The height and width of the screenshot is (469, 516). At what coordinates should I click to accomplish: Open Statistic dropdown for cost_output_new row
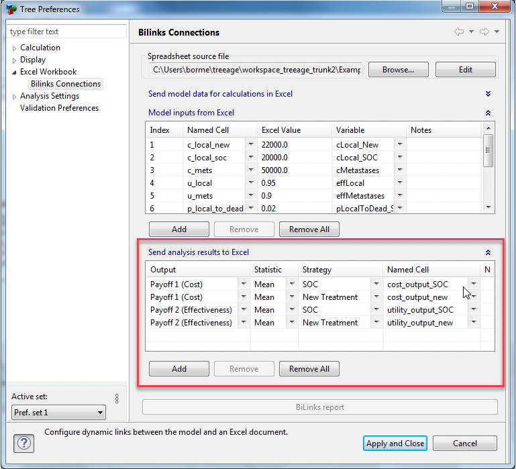tap(292, 297)
